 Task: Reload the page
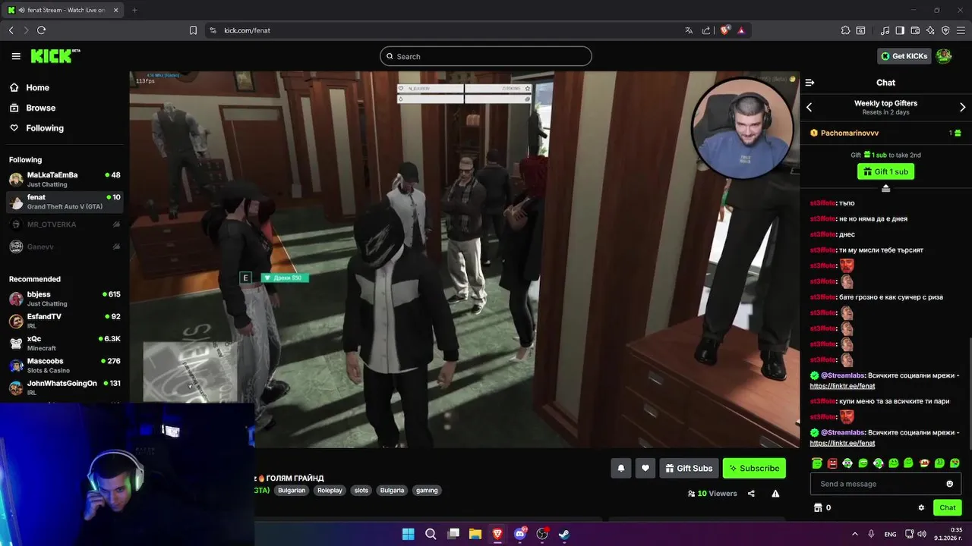[41, 30]
